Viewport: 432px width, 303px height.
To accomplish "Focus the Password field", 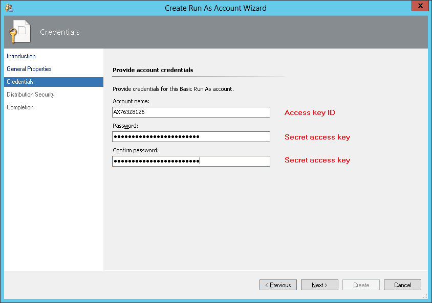I will [x=191, y=136].
